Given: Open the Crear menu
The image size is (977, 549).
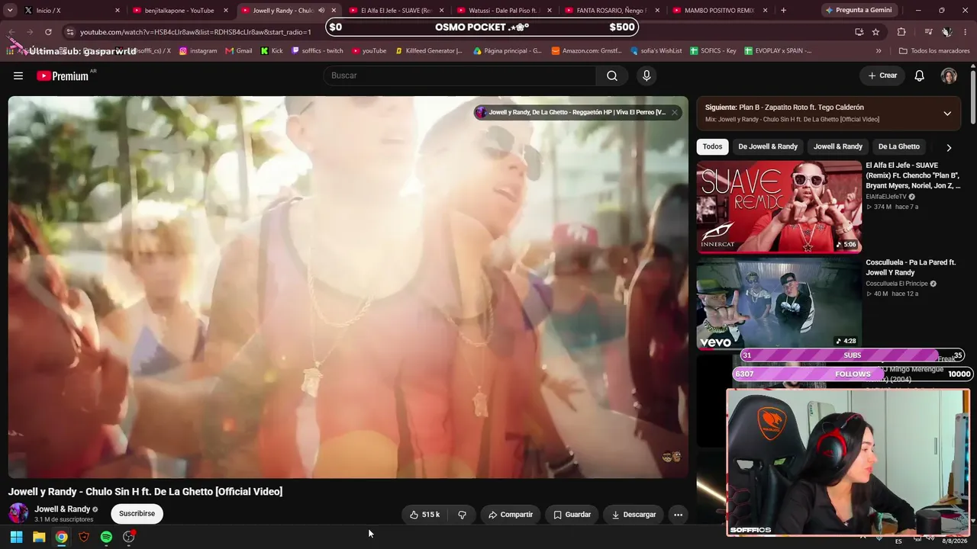Looking at the screenshot, I should click(x=882, y=75).
